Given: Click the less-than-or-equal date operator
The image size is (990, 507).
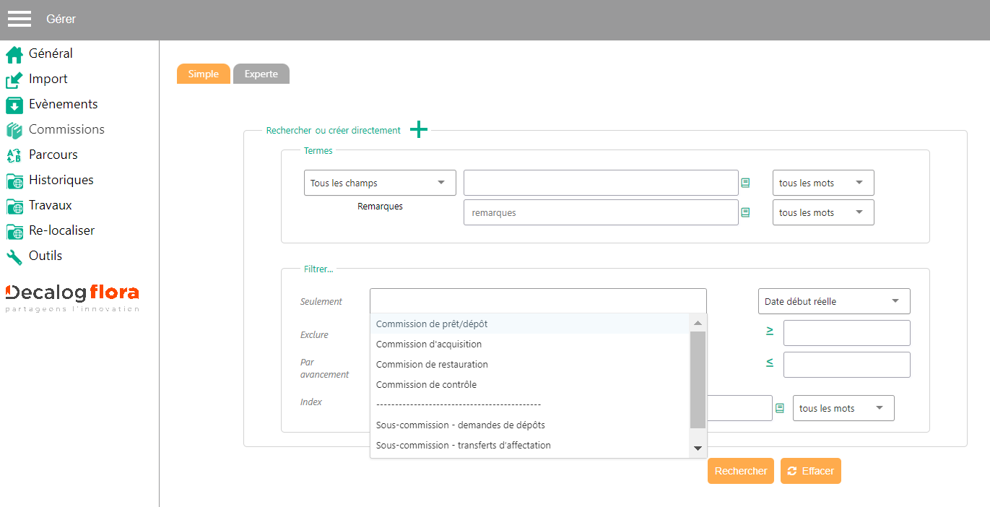Looking at the screenshot, I should [x=770, y=363].
